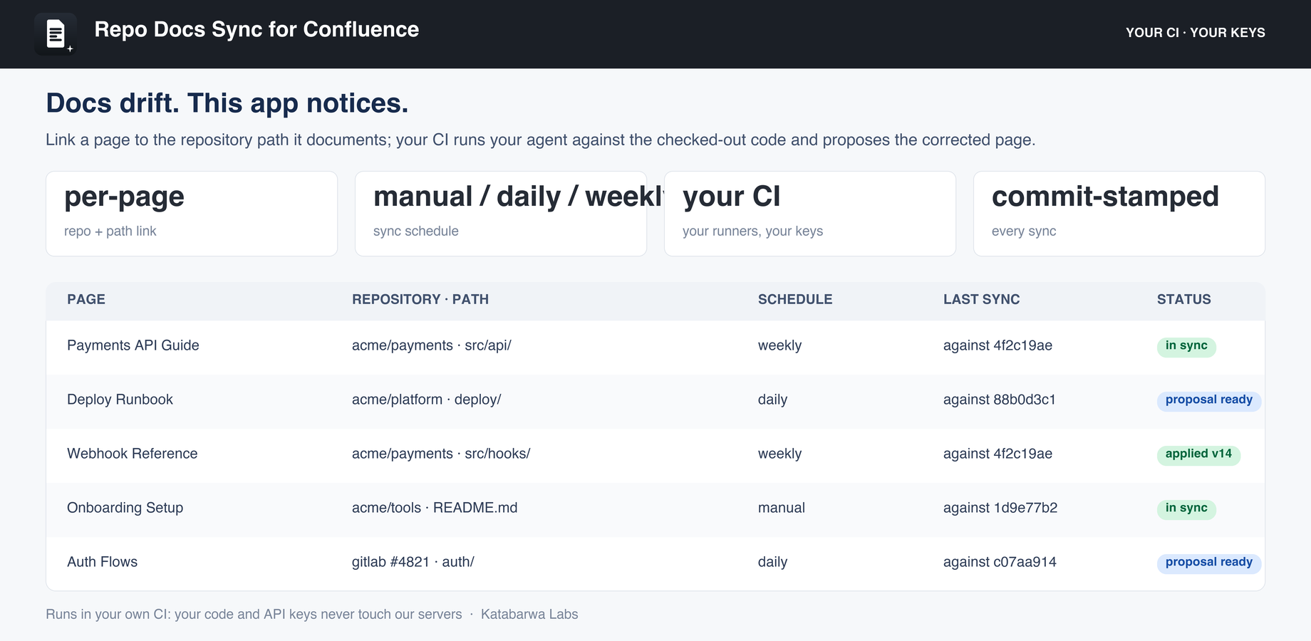Open the Deploy Runbook page row
Image resolution: width=1311 pixels, height=641 pixels.
pyautogui.click(x=655, y=401)
